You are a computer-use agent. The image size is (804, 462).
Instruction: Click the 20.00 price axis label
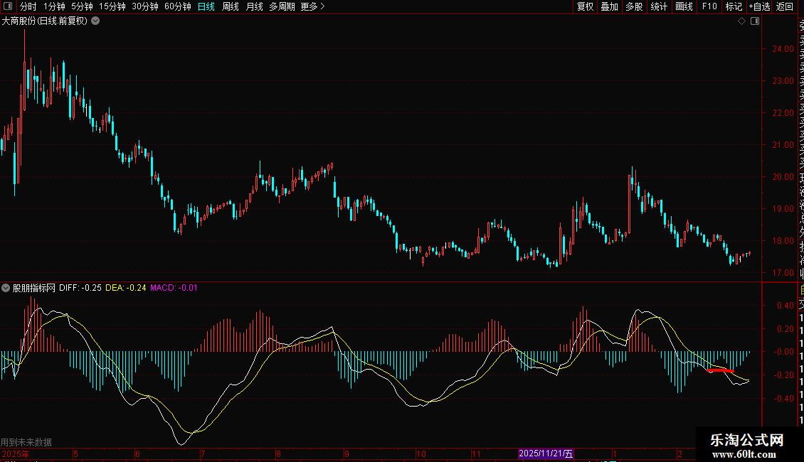point(783,177)
